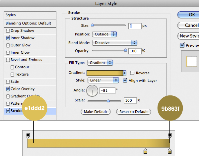Click the Reset to Default button
Image resolution: width=199 pixels, height=165 pixels.
click(x=134, y=112)
